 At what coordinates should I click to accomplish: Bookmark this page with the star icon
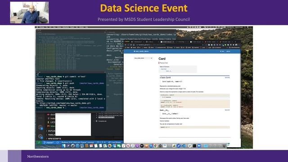click(203, 45)
